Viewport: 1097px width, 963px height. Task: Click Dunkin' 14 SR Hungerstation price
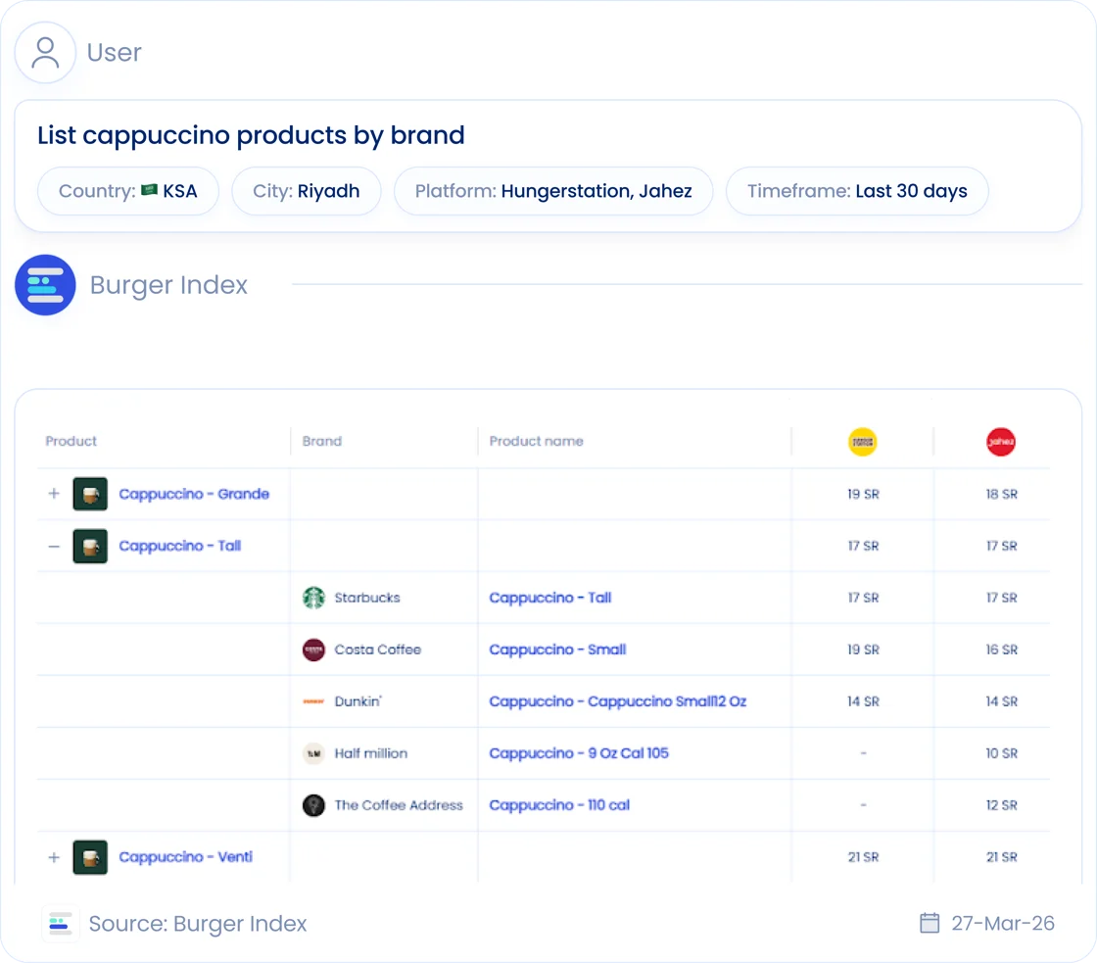[863, 701]
